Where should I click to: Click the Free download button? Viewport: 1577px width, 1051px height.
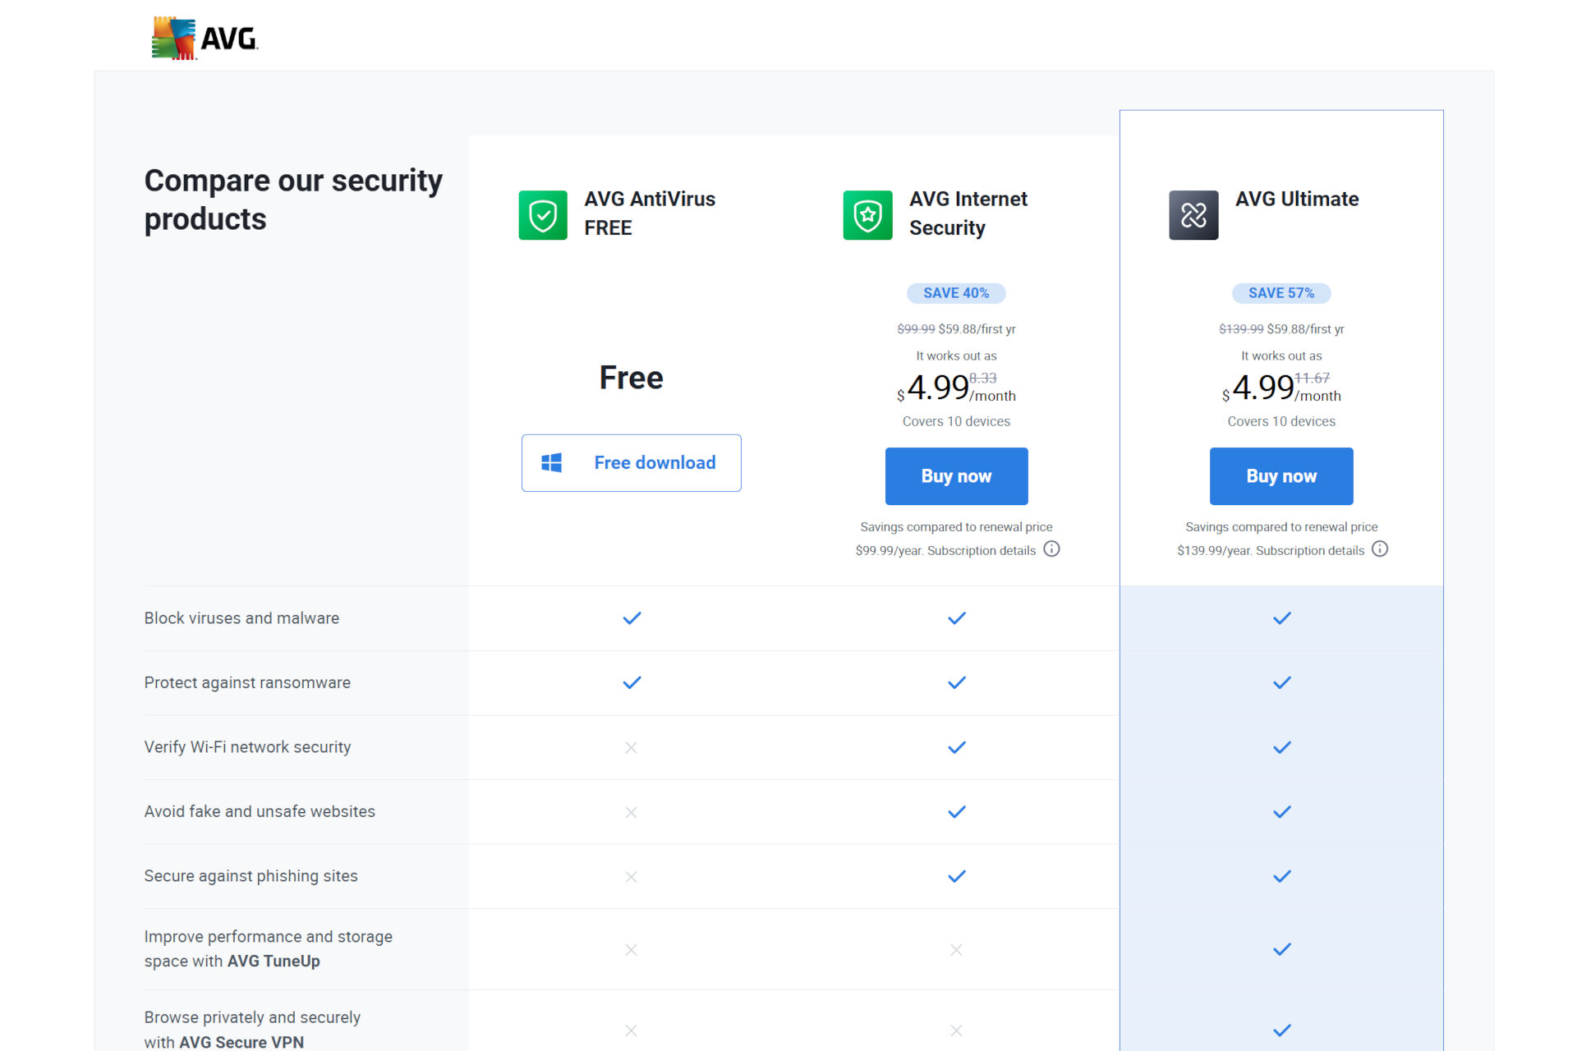click(632, 463)
